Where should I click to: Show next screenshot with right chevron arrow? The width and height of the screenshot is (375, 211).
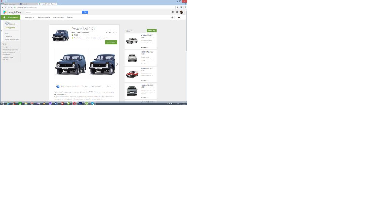point(117,64)
